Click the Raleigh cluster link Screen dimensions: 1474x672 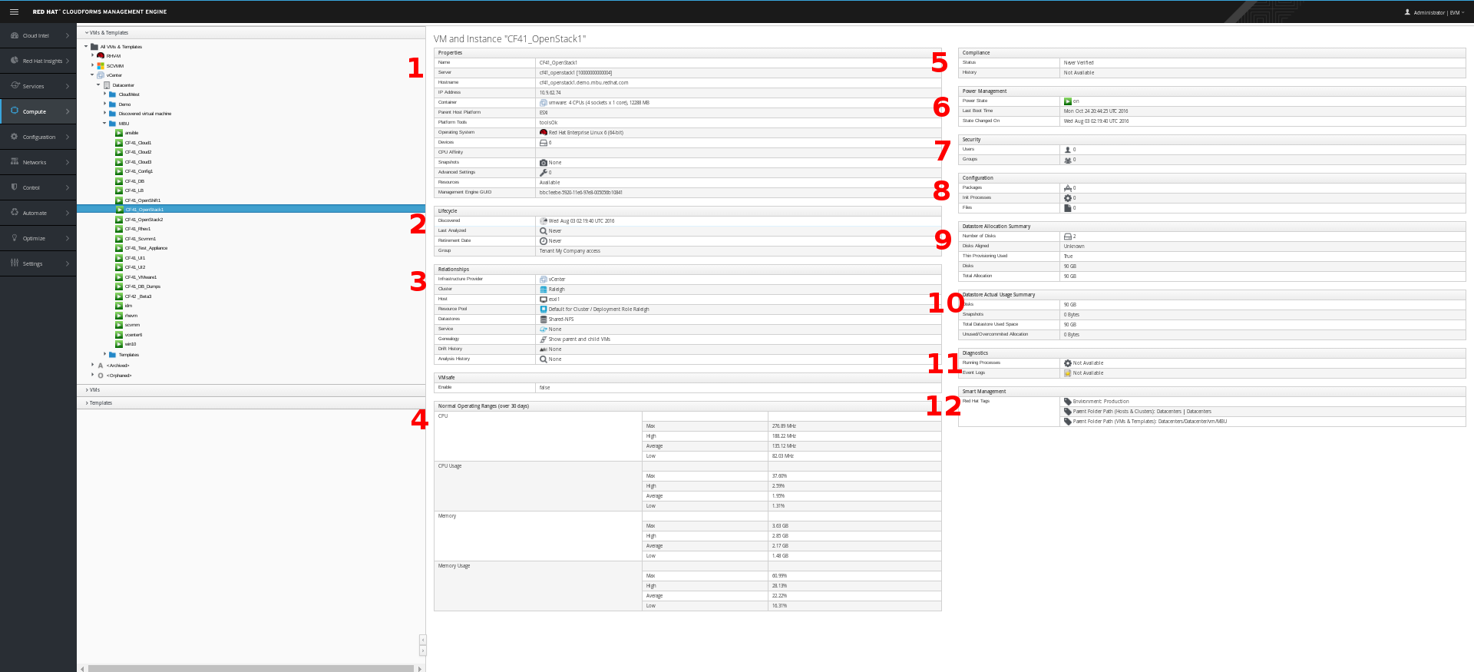(x=557, y=290)
